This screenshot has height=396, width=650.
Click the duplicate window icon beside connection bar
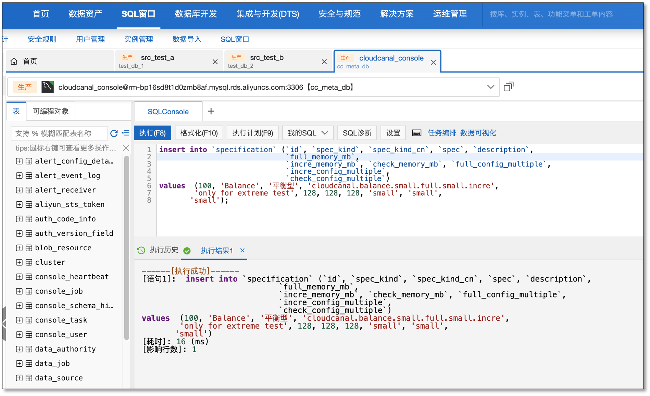click(x=509, y=87)
